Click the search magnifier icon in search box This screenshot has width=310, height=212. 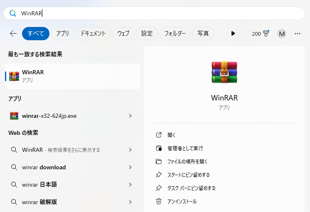(x=13, y=13)
